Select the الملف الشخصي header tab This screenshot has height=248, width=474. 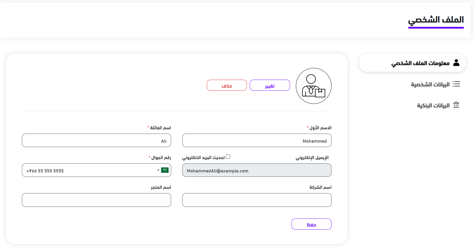coord(436,20)
